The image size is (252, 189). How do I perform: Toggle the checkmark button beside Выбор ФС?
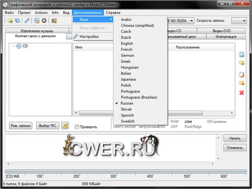click(x=65, y=126)
